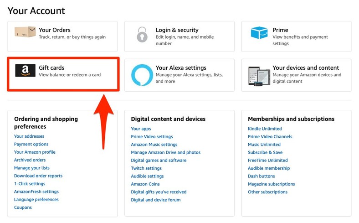This screenshot has height=223, width=359.
Task: Click the Your Orders package box icon
Action: (x=25, y=32)
